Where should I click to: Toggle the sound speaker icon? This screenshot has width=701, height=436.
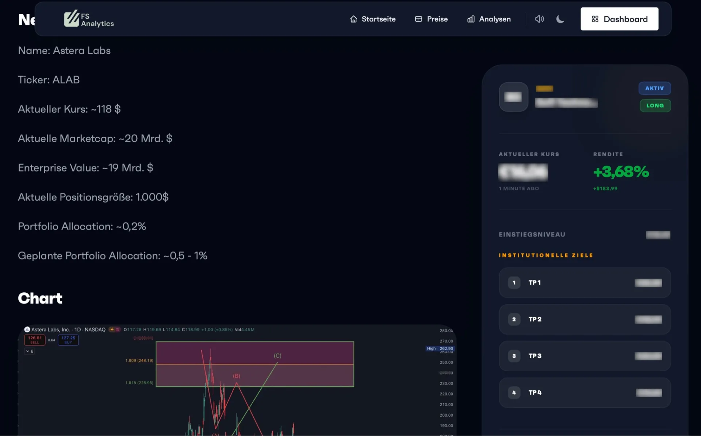(539, 19)
